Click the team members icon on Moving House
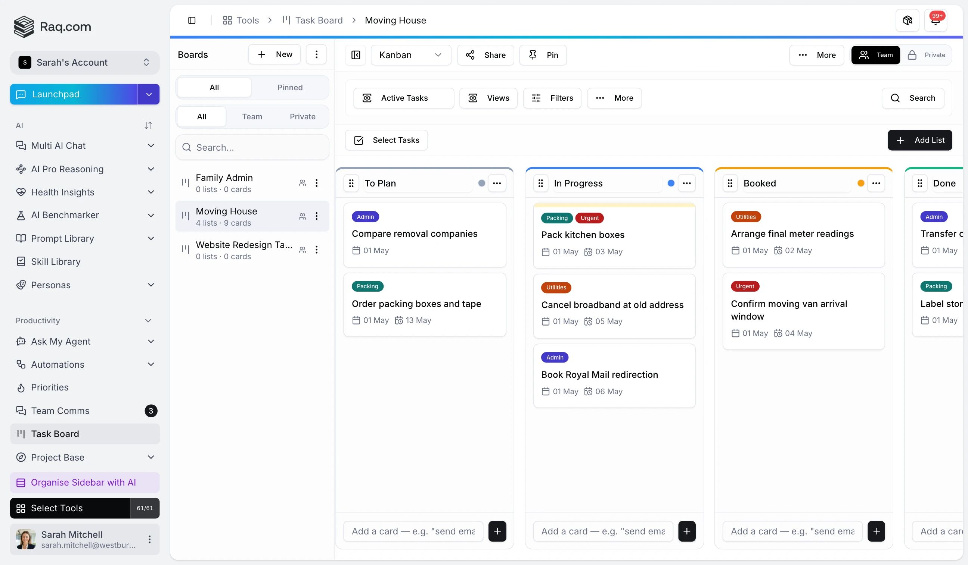Image resolution: width=968 pixels, height=565 pixels. pos(302,216)
